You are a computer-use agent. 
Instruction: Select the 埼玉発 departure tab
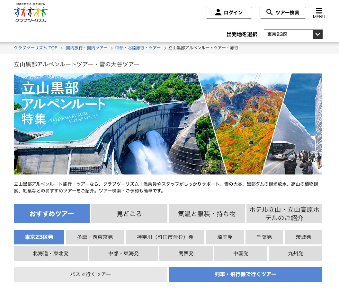225,237
